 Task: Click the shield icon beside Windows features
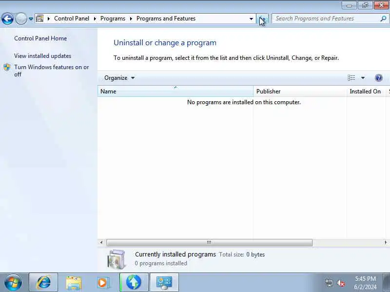pos(7,67)
